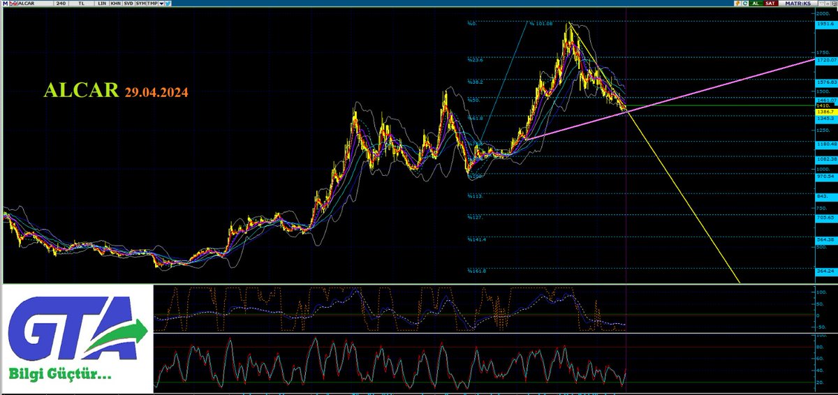Click the red SAT sell button
The width and height of the screenshot is (838, 395).
[770, 3]
